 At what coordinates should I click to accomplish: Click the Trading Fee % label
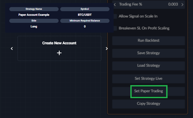(131, 4)
